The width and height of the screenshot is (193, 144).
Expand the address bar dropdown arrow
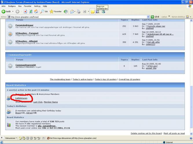click(x=148, y=17)
